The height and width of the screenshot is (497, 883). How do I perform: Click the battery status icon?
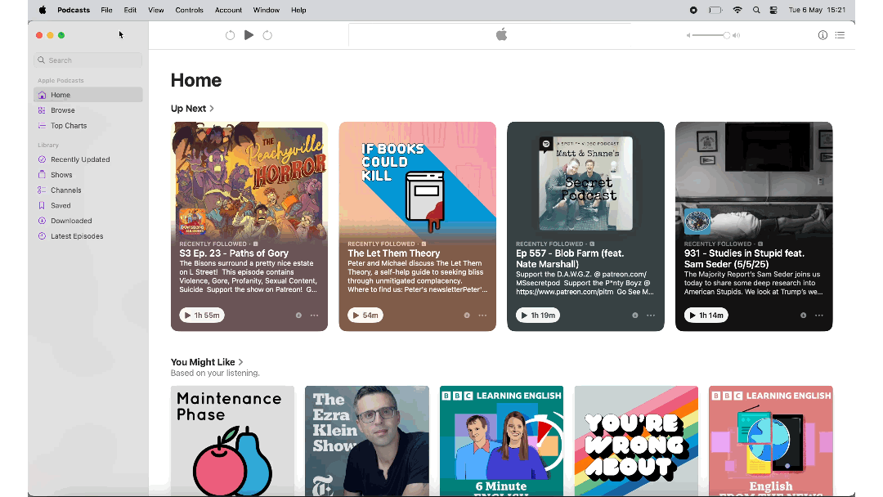tap(715, 10)
